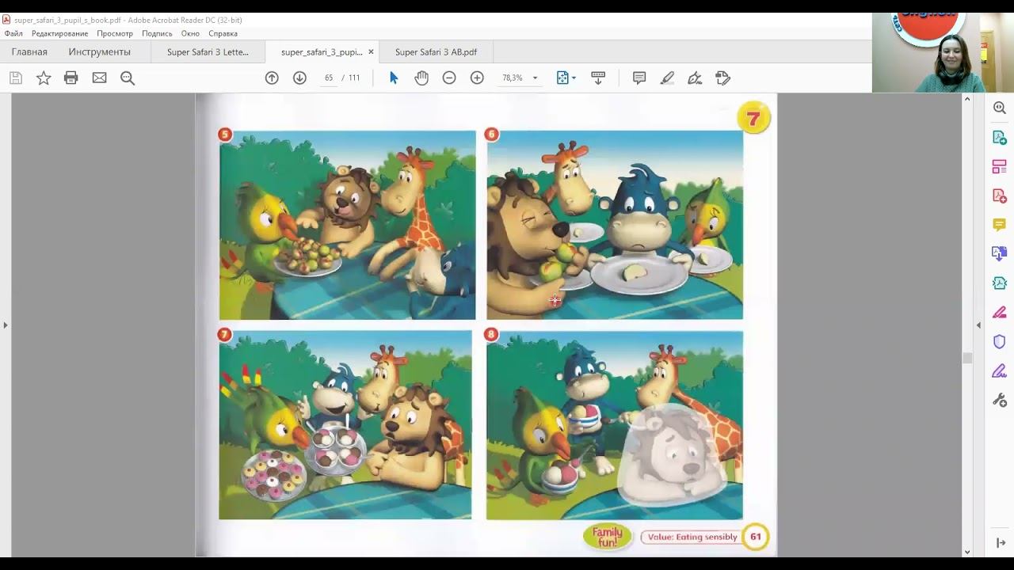Open the toolbar Sign pen tool

click(695, 78)
